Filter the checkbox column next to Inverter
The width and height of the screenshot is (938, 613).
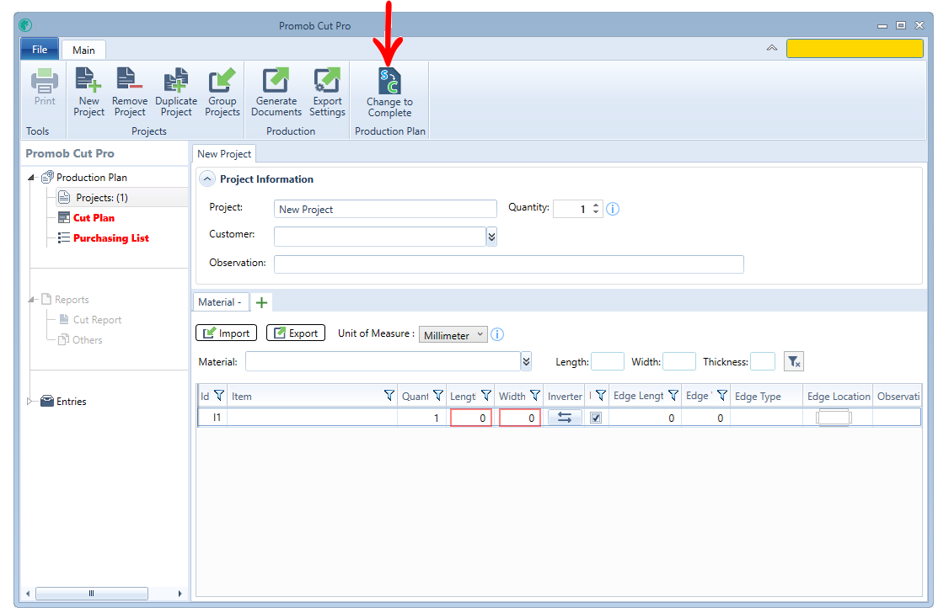pyautogui.click(x=601, y=396)
